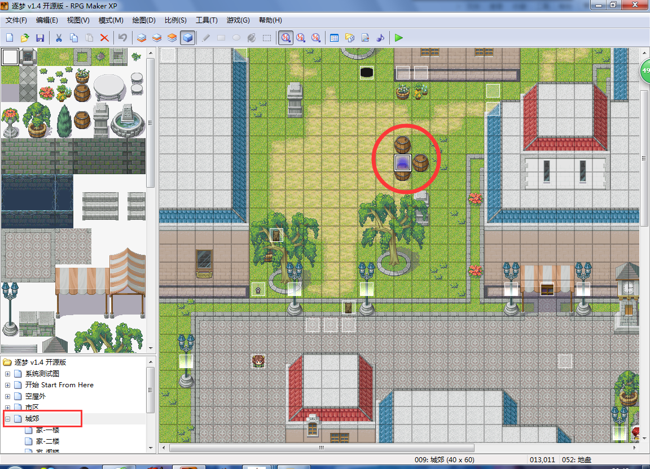
Task: Set map zoom to 1:1 scale
Action: point(286,38)
